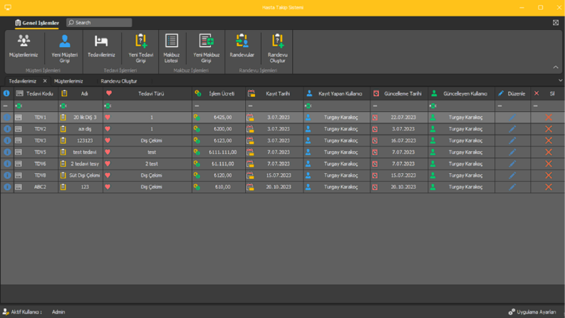Collapse the ribbon with chevron arrow
This screenshot has width=565, height=318.
[x=556, y=67]
